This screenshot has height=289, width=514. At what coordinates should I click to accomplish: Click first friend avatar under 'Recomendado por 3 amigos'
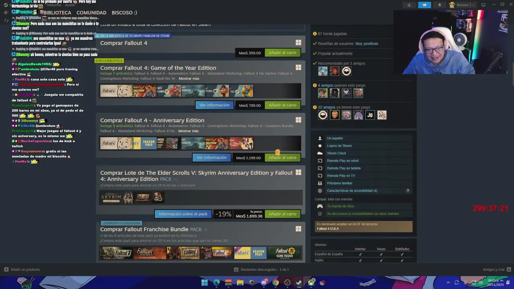323,71
